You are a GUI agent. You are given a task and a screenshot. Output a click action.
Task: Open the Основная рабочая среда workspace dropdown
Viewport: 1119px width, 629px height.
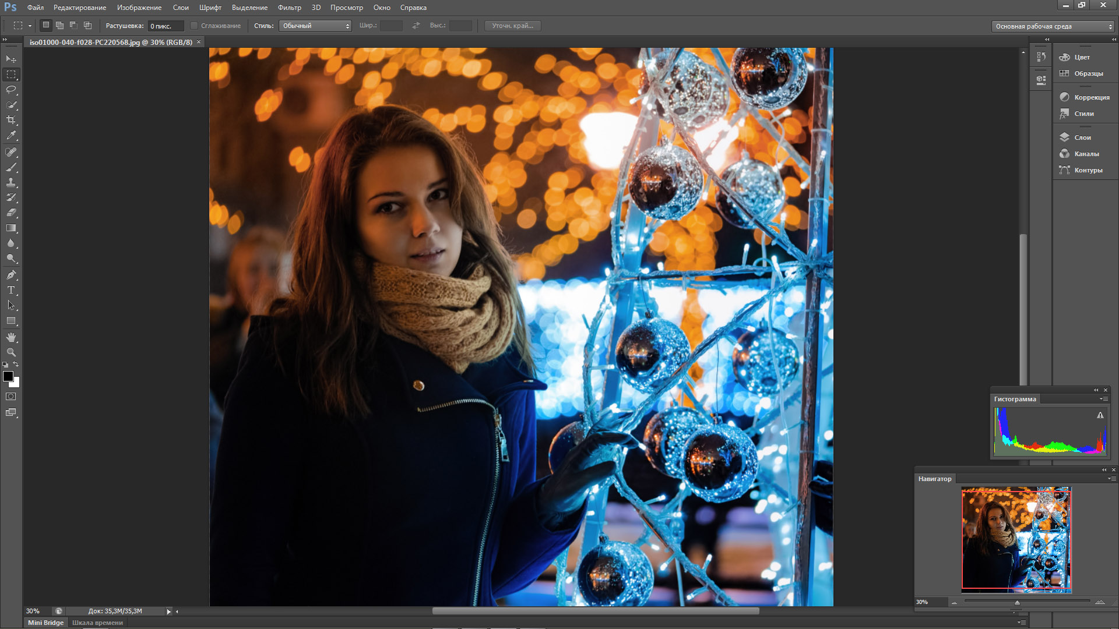click(x=1053, y=26)
